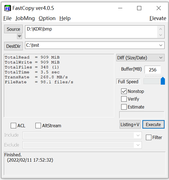The image size is (169, 180).
Task: Click the Finished. status message
Action: (13, 155)
